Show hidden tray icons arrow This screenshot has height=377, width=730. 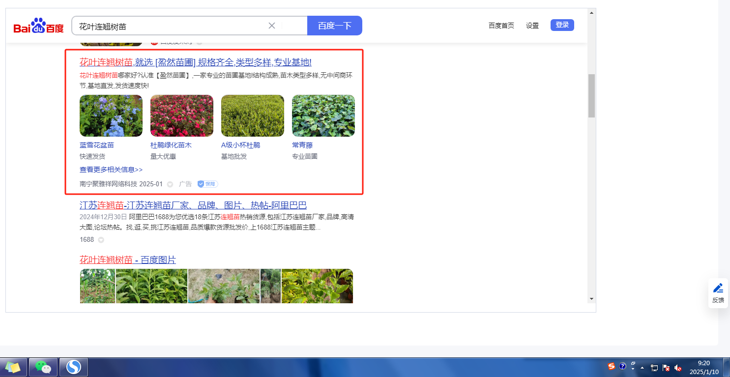(x=642, y=368)
